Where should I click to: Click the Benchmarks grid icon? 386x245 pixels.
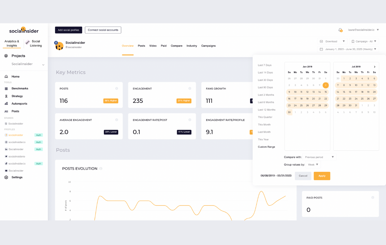click(x=6, y=89)
